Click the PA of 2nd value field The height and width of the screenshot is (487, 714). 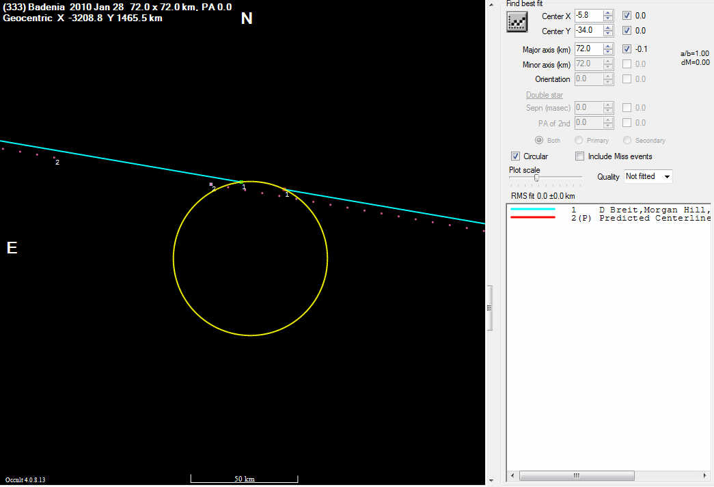589,122
